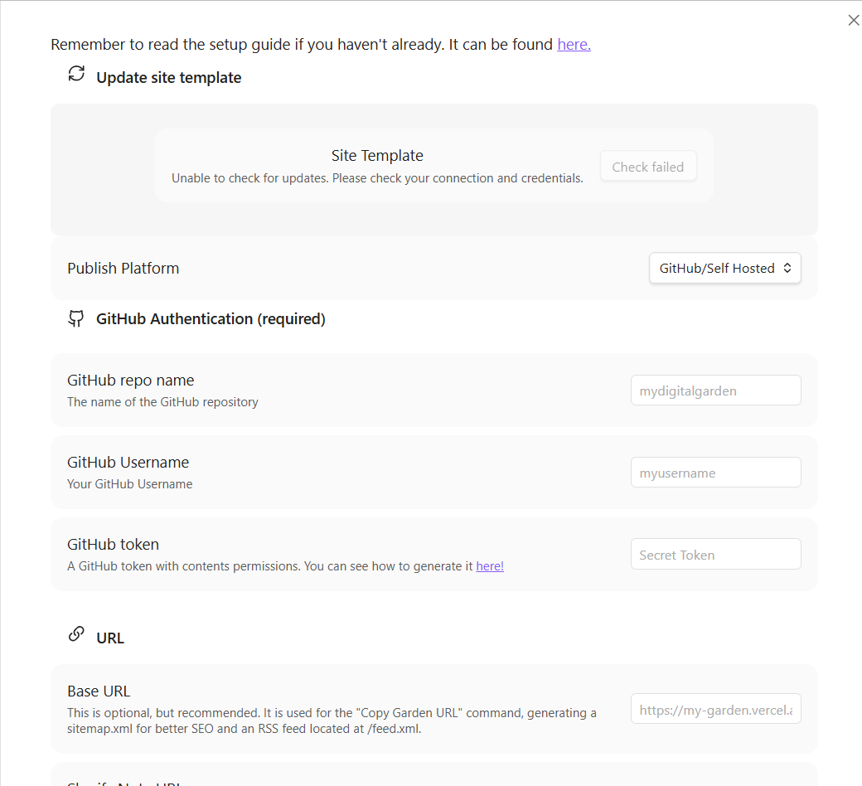Click the up-down chevron on GitHub/Self Hosted selector

click(787, 268)
